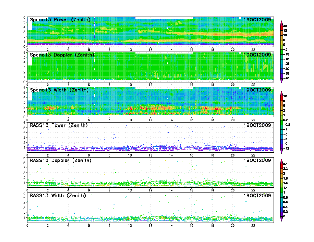Click inside the Spano13 Doppler plot area
Viewport: 314px width, 242px height.
coord(150,67)
